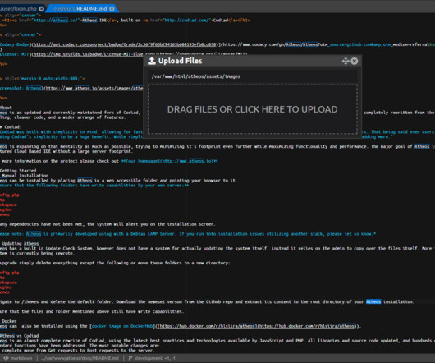Screen dimensions: 435x363
Task: Click the upload path /var/www/html/atheos/assets/images field
Action: coord(253,76)
